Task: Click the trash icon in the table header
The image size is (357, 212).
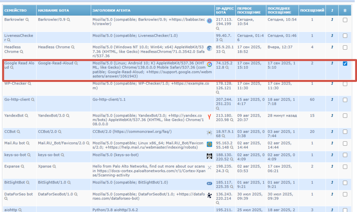Action: pyautogui.click(x=345, y=10)
